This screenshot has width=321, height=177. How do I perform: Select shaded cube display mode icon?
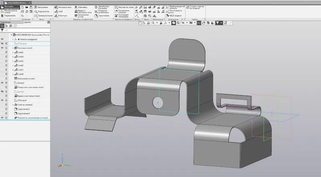pyautogui.click(x=174, y=23)
